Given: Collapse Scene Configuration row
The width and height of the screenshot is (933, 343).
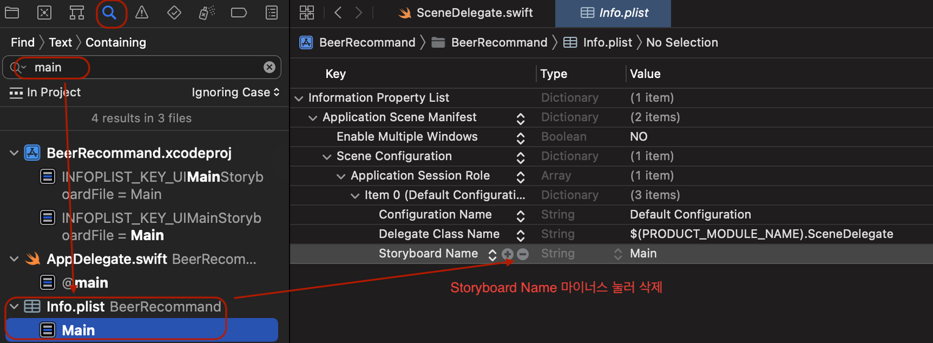Looking at the screenshot, I should [x=327, y=156].
